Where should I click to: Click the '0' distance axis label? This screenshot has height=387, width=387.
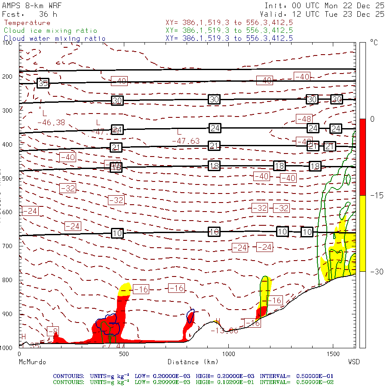[x=19, y=354]
